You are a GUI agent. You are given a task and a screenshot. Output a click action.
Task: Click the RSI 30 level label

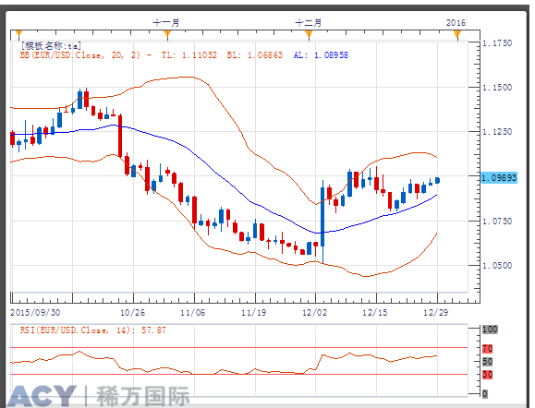488,375
